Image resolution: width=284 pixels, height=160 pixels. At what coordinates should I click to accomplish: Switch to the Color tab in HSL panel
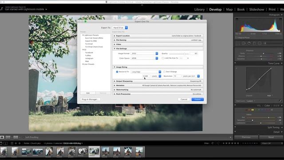pos(267,105)
